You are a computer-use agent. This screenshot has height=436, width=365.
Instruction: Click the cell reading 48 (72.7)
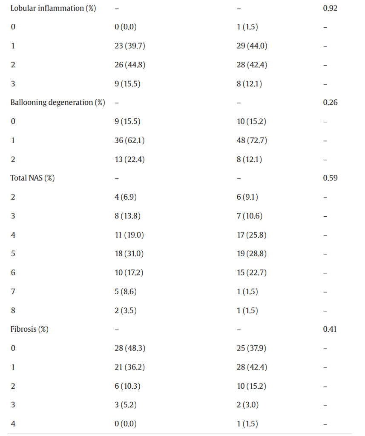pos(252,141)
